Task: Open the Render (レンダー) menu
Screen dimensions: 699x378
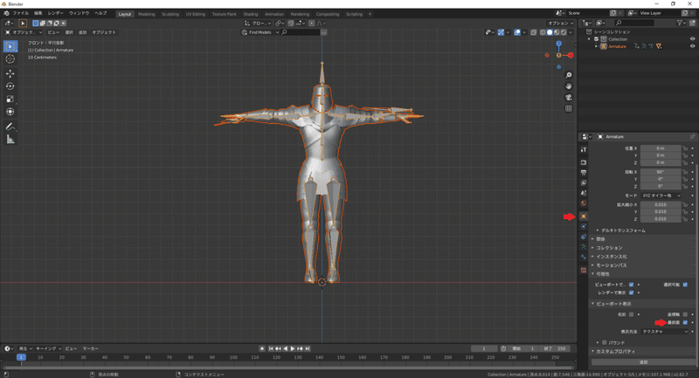Action: pos(55,13)
